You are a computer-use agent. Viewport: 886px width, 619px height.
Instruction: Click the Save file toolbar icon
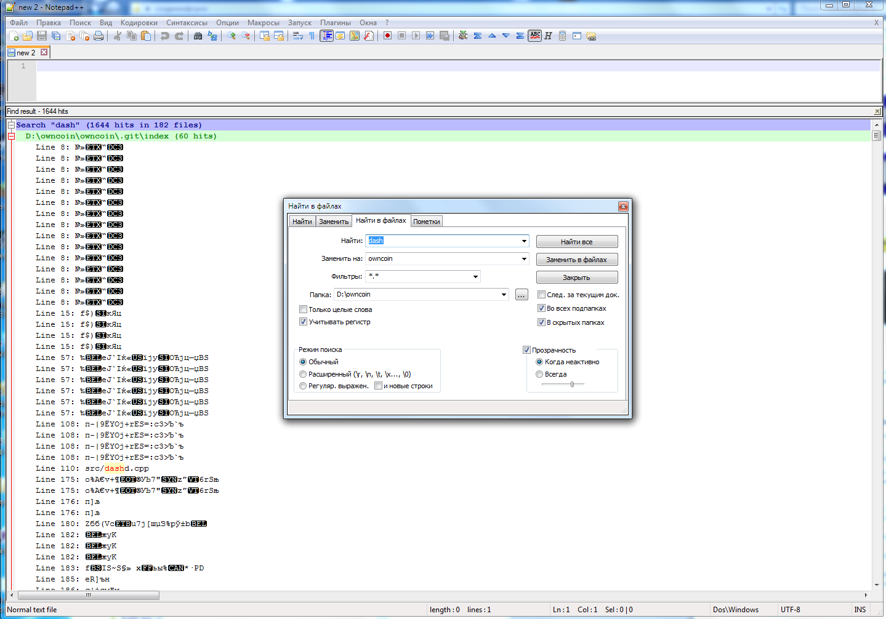42,36
